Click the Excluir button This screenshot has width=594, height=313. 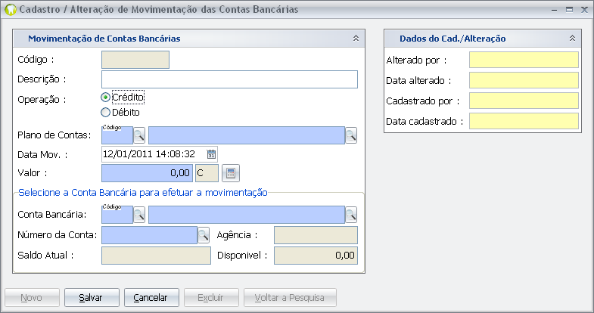[x=211, y=297]
